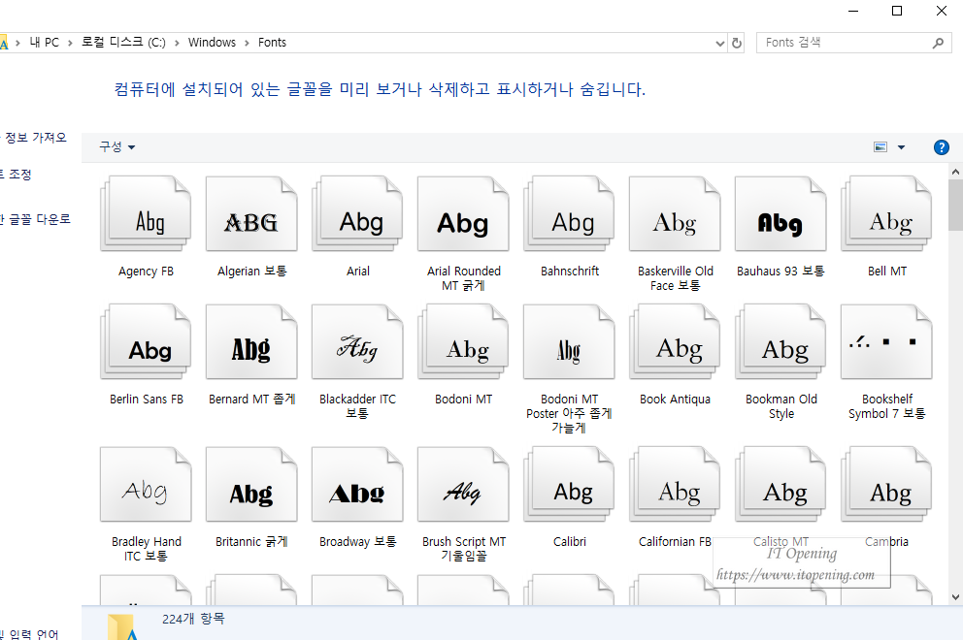963x640 pixels.
Task: Select the Baskerville Old Face 보통 font
Action: tap(675, 213)
